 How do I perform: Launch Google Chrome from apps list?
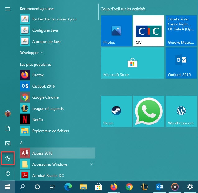58,97
